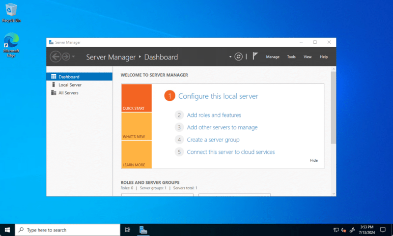Click the Windows Start button
This screenshot has height=236, width=393.
pos(7,230)
